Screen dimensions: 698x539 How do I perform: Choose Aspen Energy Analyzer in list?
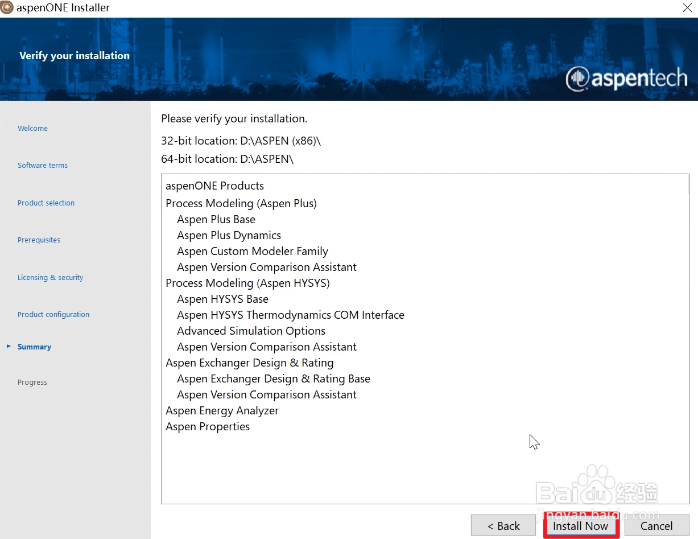point(222,411)
